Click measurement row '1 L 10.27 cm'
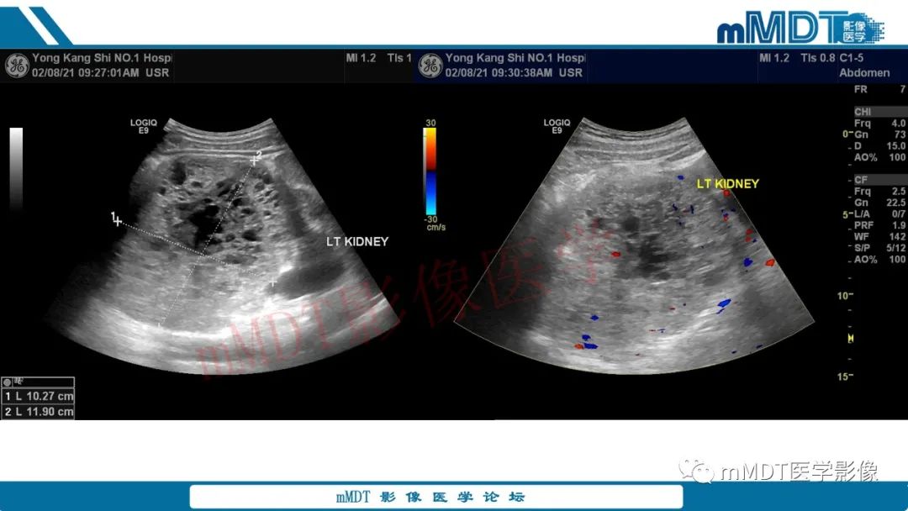Screen dimensions: 908x511 38,397
